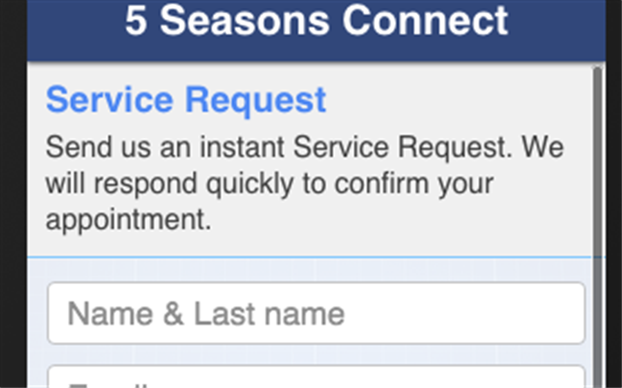
Task: Focus the partially visible Email field
Action: point(316,378)
